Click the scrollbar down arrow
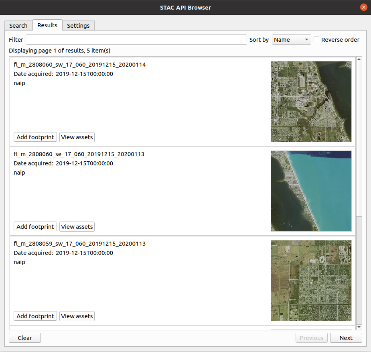Viewport: 371px width, 352px height. (x=359, y=327)
